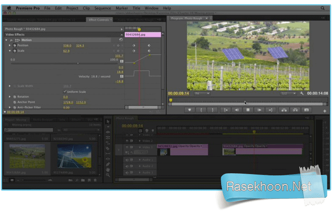Select the 93432684.jpg clip in the timeline

263,150
